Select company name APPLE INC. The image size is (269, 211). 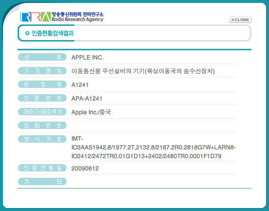(88, 58)
